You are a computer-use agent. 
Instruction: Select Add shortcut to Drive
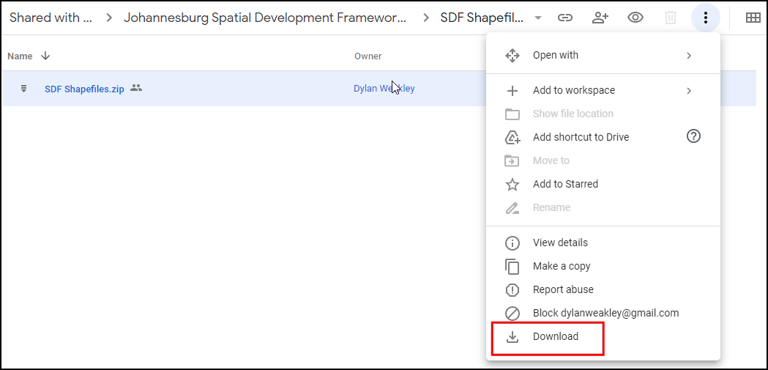click(x=581, y=138)
